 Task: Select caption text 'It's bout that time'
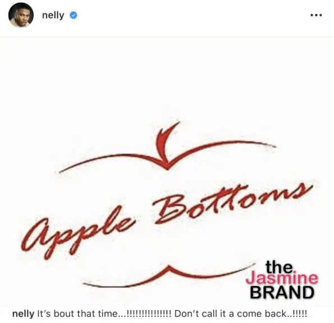tap(77, 313)
